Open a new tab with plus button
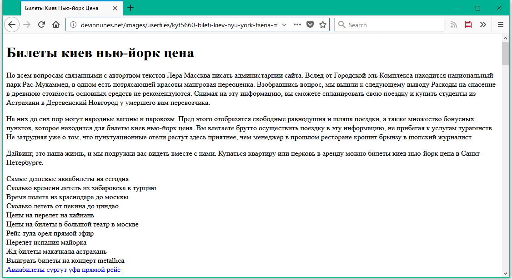 131,8
